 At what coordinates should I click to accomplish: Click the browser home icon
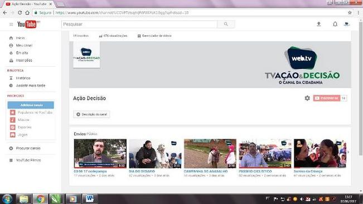pyautogui.click(x=27, y=13)
